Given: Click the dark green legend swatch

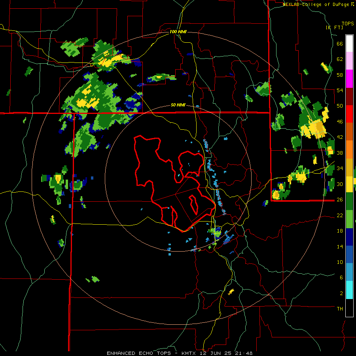Looking at the screenshot, I should tap(349, 201).
